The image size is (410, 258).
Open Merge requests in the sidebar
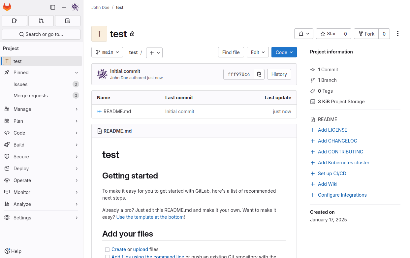tap(41, 96)
